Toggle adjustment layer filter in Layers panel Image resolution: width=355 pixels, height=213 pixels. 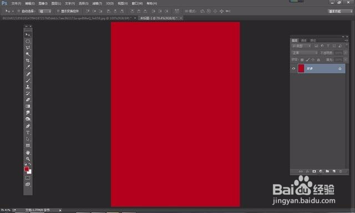(x=322, y=46)
